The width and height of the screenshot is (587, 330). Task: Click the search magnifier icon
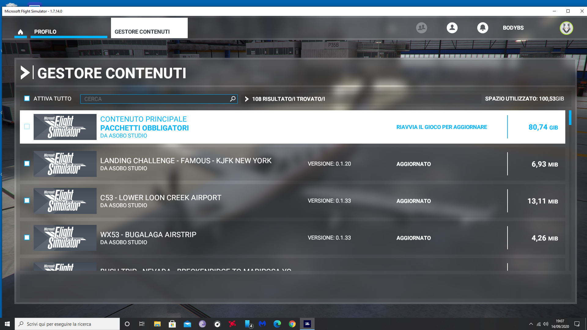pos(233,99)
